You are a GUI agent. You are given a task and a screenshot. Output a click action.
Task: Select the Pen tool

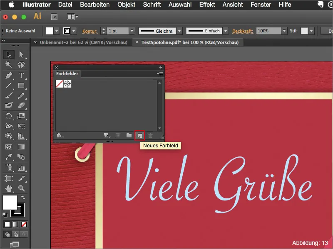coord(9,76)
